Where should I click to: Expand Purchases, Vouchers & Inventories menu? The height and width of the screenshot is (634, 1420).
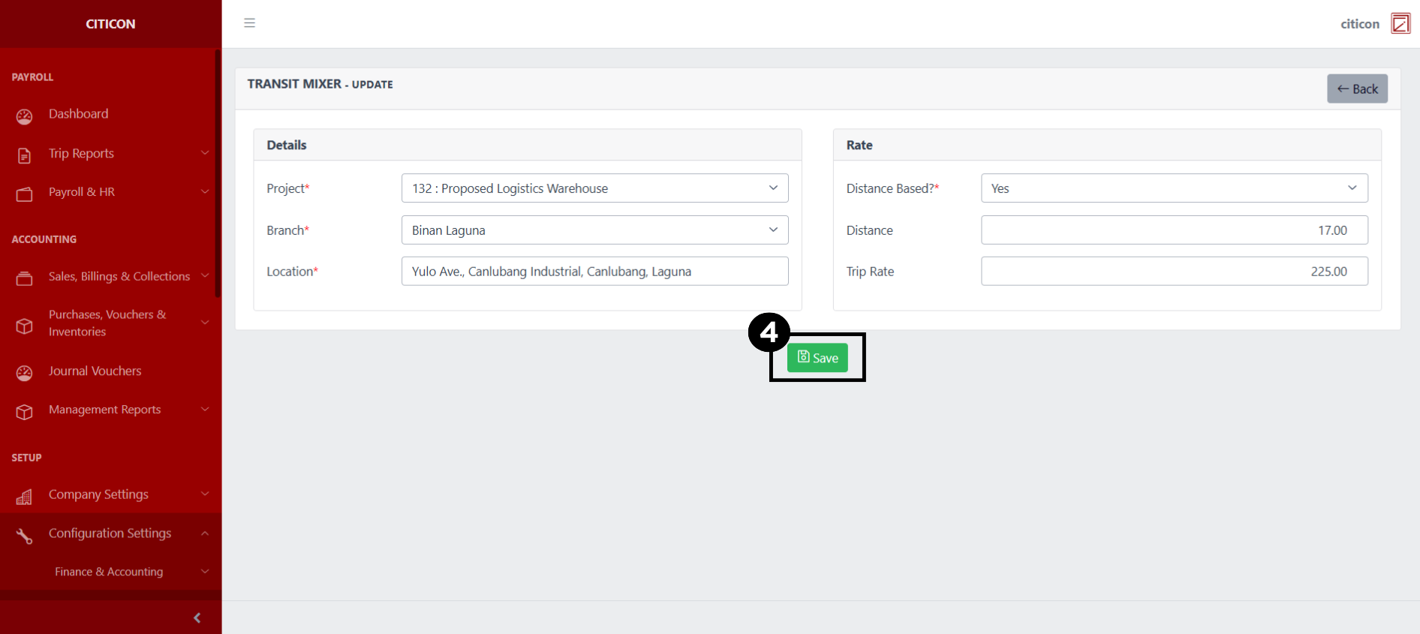coord(107,323)
